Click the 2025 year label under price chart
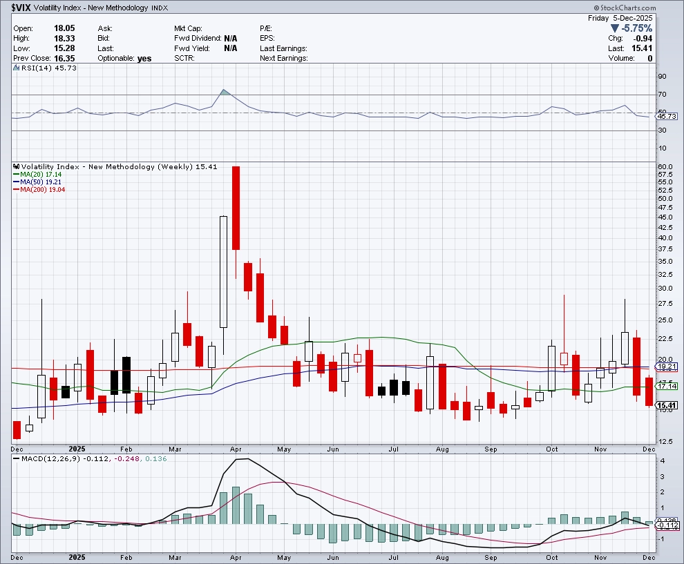The image size is (684, 564). [x=76, y=447]
